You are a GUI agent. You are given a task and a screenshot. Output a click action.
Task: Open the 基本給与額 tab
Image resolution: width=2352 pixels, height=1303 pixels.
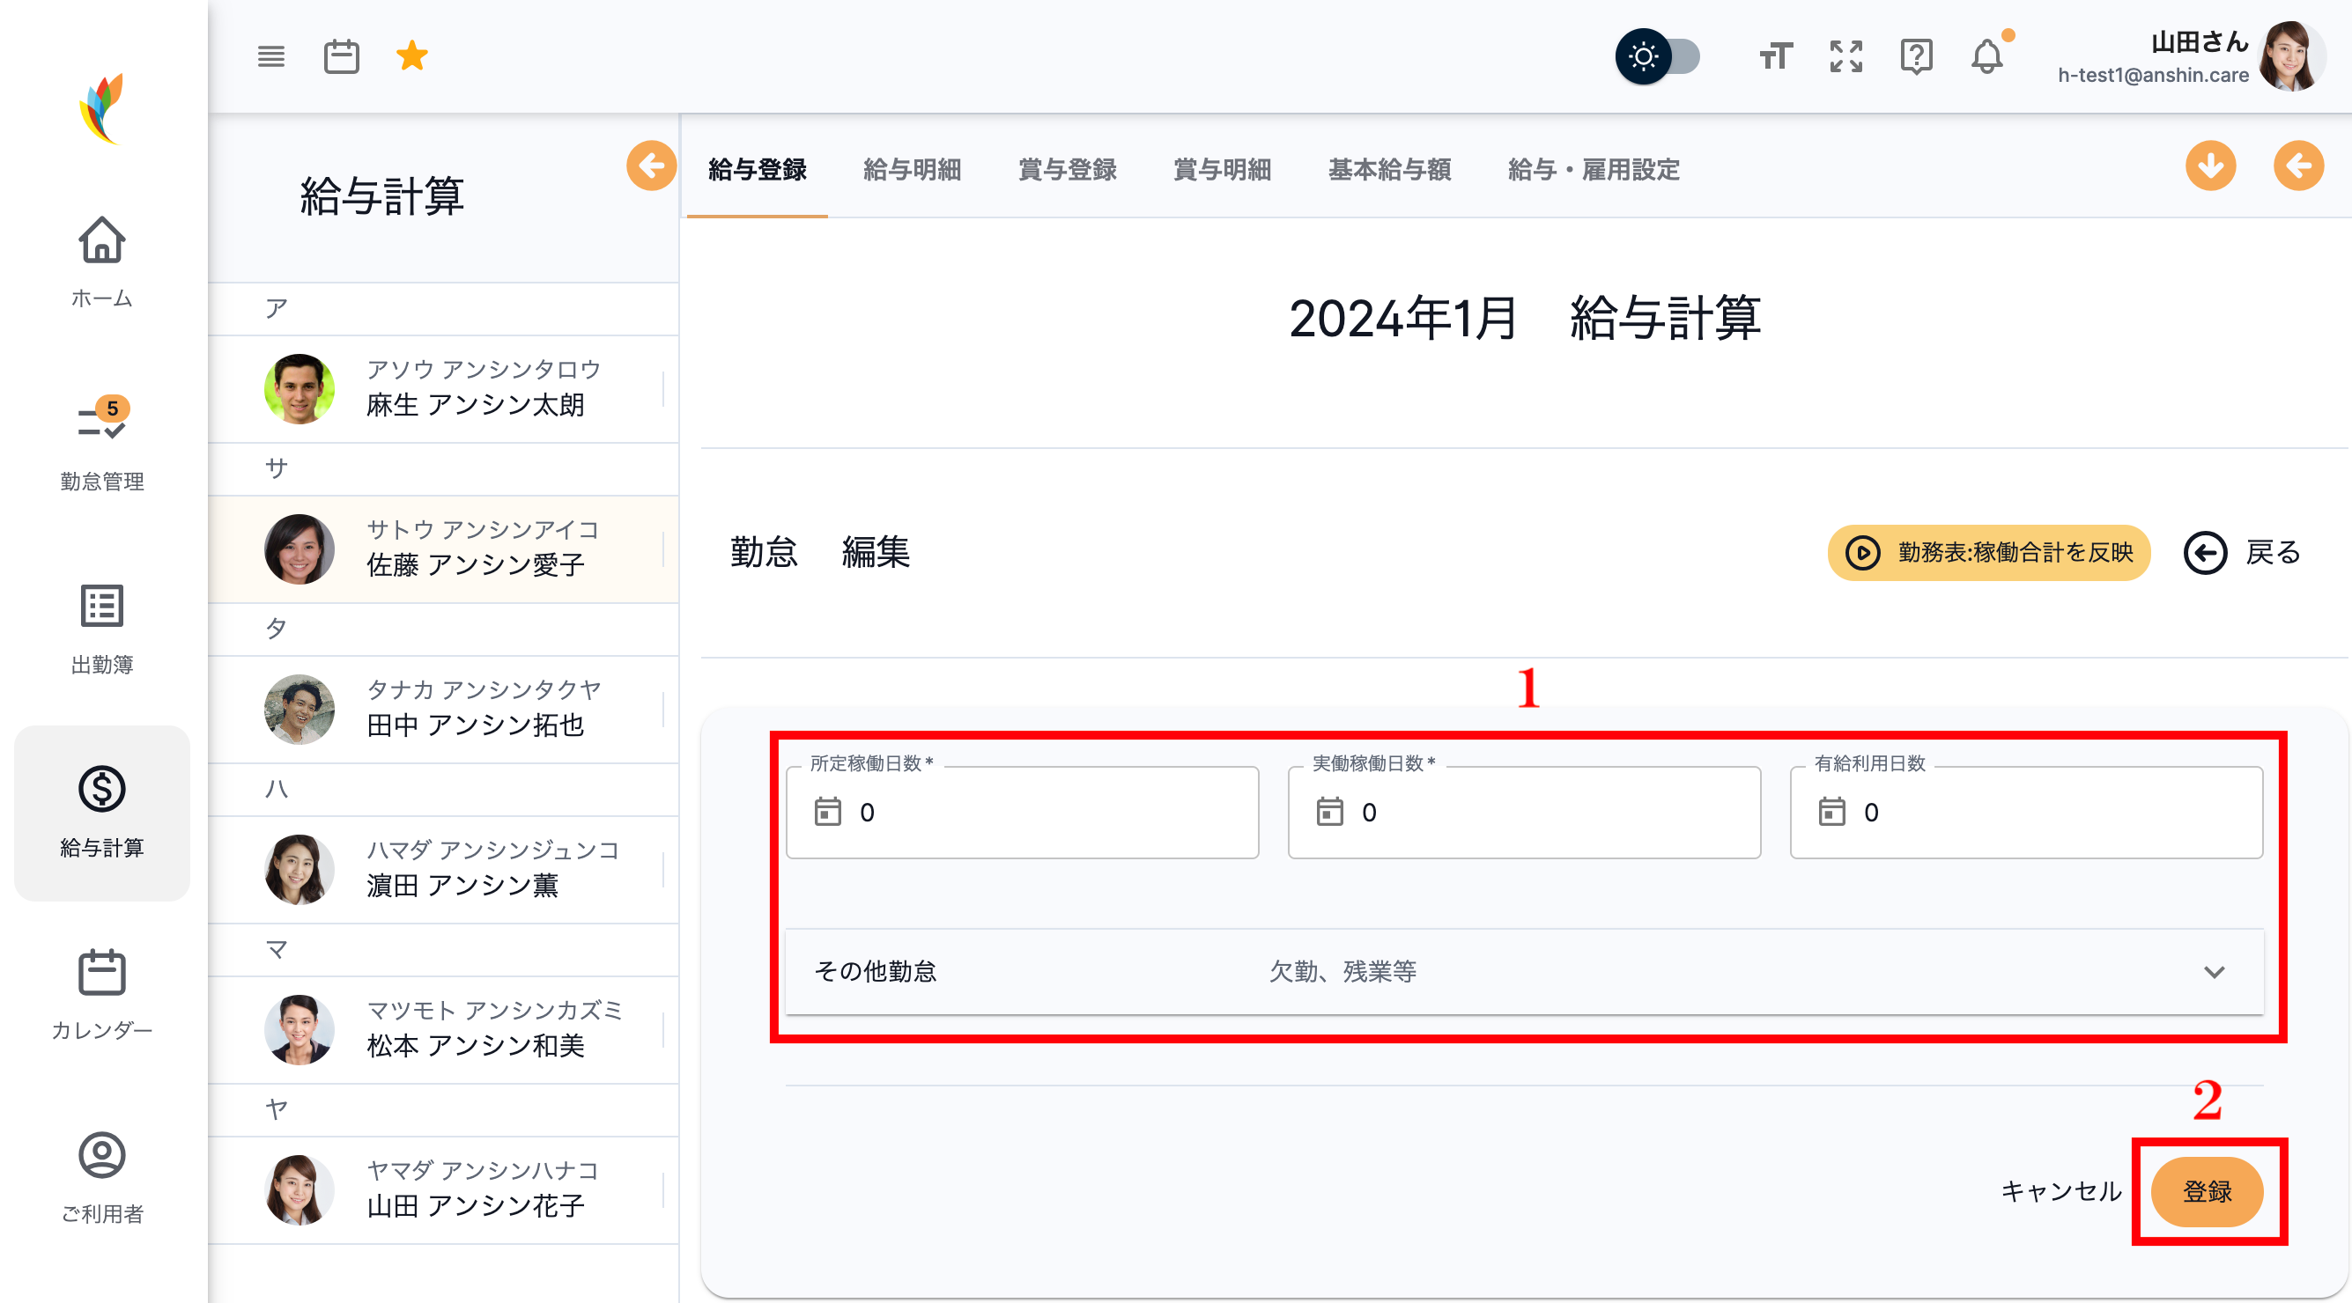click(1387, 170)
